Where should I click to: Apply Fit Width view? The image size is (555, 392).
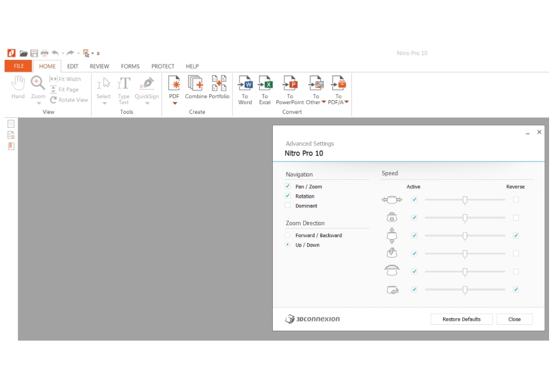[65, 79]
